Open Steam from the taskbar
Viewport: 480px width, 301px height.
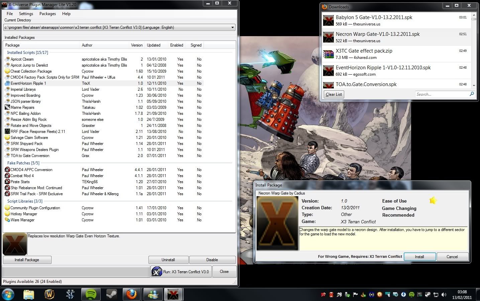tap(111, 294)
